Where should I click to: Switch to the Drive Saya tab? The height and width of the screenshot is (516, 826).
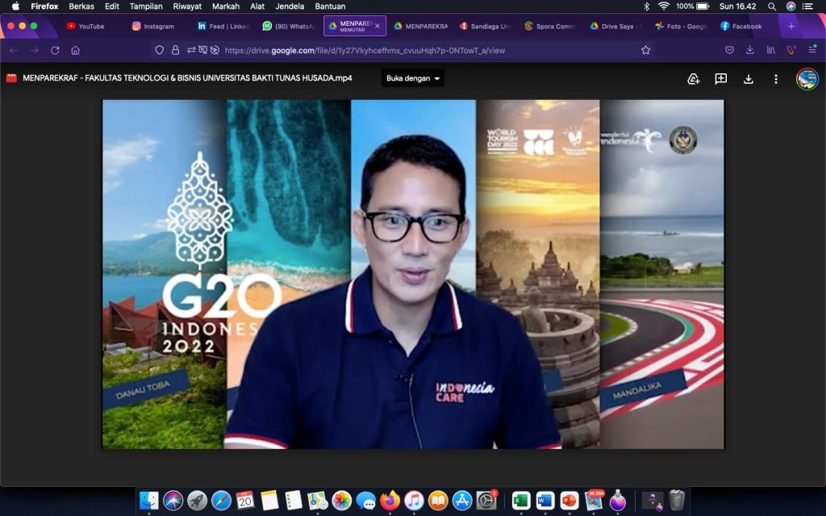coord(614,27)
